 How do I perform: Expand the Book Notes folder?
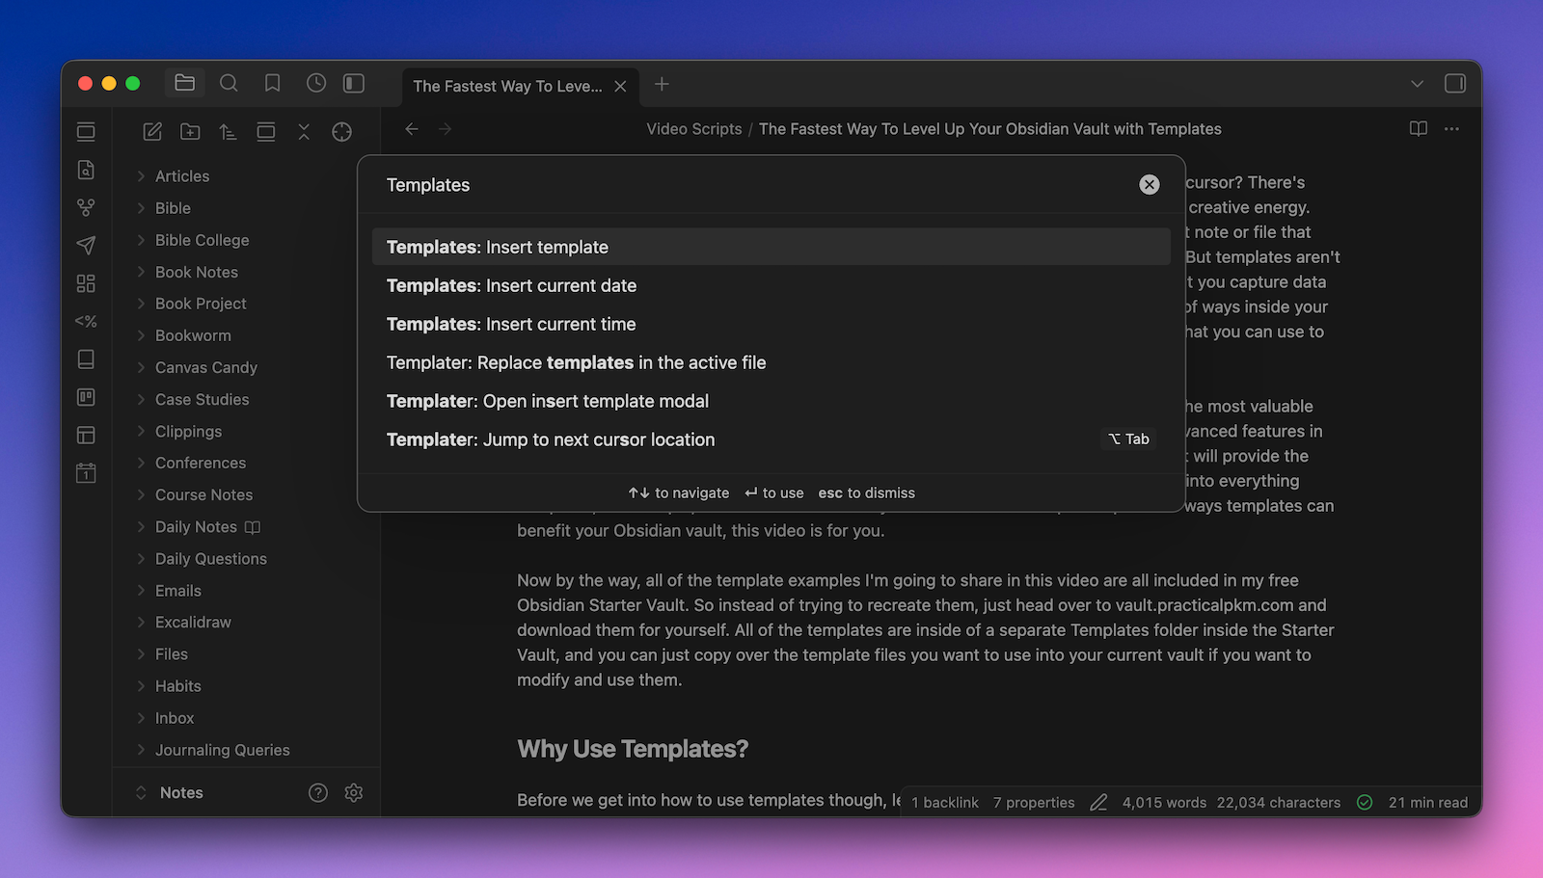coord(197,273)
